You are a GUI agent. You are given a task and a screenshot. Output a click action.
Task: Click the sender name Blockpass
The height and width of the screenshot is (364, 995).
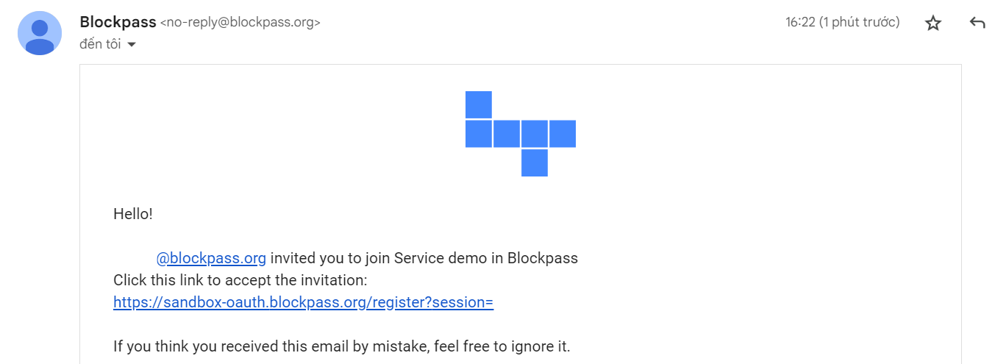coord(118,22)
